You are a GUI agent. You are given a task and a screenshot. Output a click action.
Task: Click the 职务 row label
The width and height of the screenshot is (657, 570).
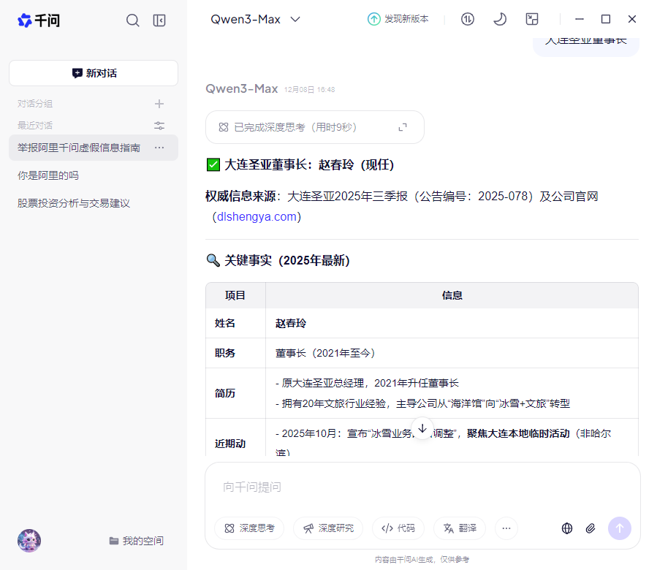tap(225, 353)
